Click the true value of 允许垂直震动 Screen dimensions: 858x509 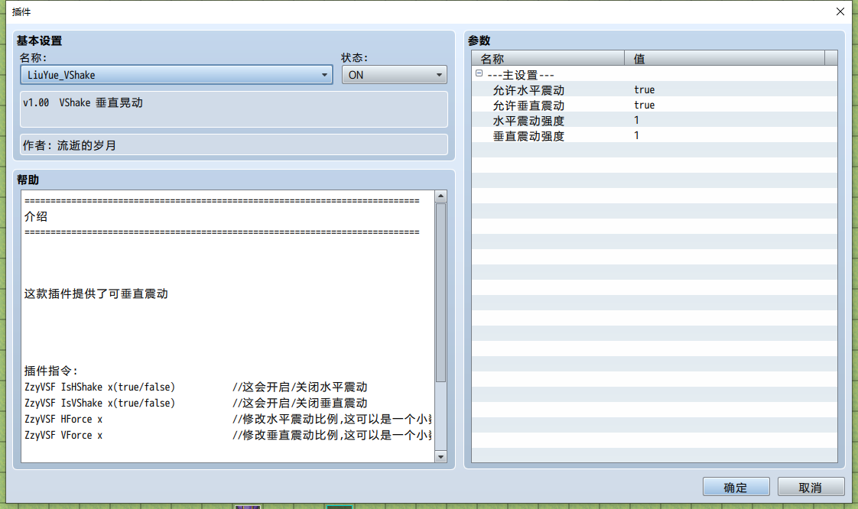[x=644, y=105]
